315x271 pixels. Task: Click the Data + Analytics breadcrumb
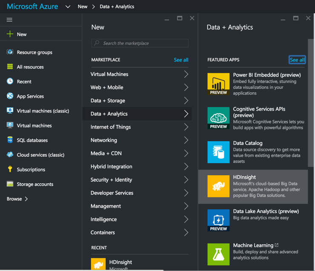[x=117, y=7]
